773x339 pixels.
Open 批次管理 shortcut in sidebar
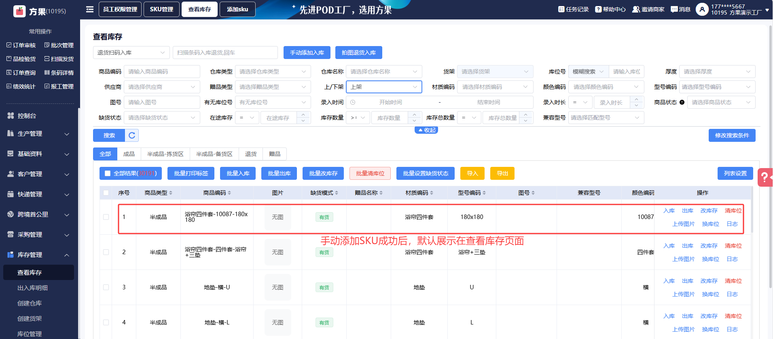(x=59, y=45)
